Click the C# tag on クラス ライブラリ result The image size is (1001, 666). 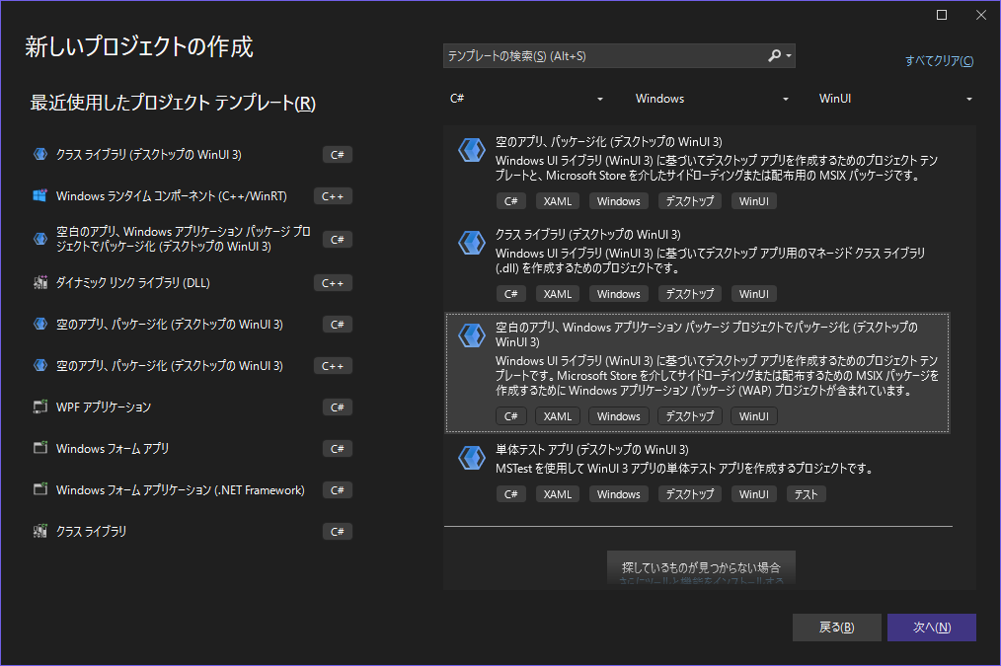pyautogui.click(x=510, y=293)
